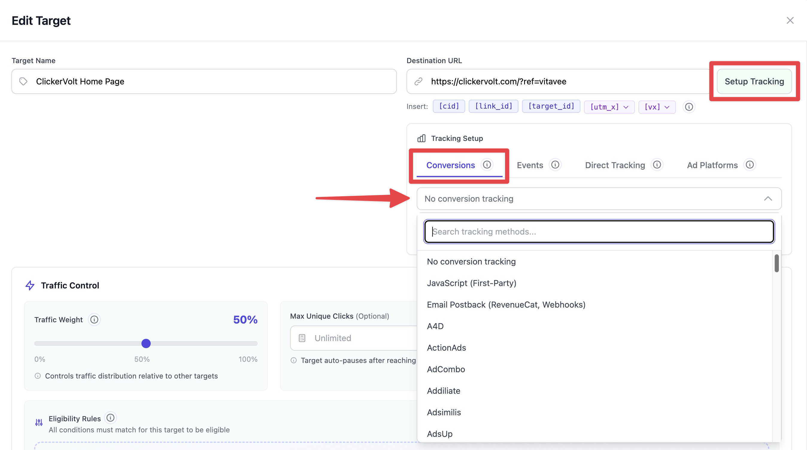807x450 pixels.
Task: Switch to the Events tab
Action: pyautogui.click(x=530, y=165)
